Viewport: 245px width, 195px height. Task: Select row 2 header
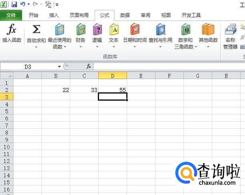click(x=7, y=90)
